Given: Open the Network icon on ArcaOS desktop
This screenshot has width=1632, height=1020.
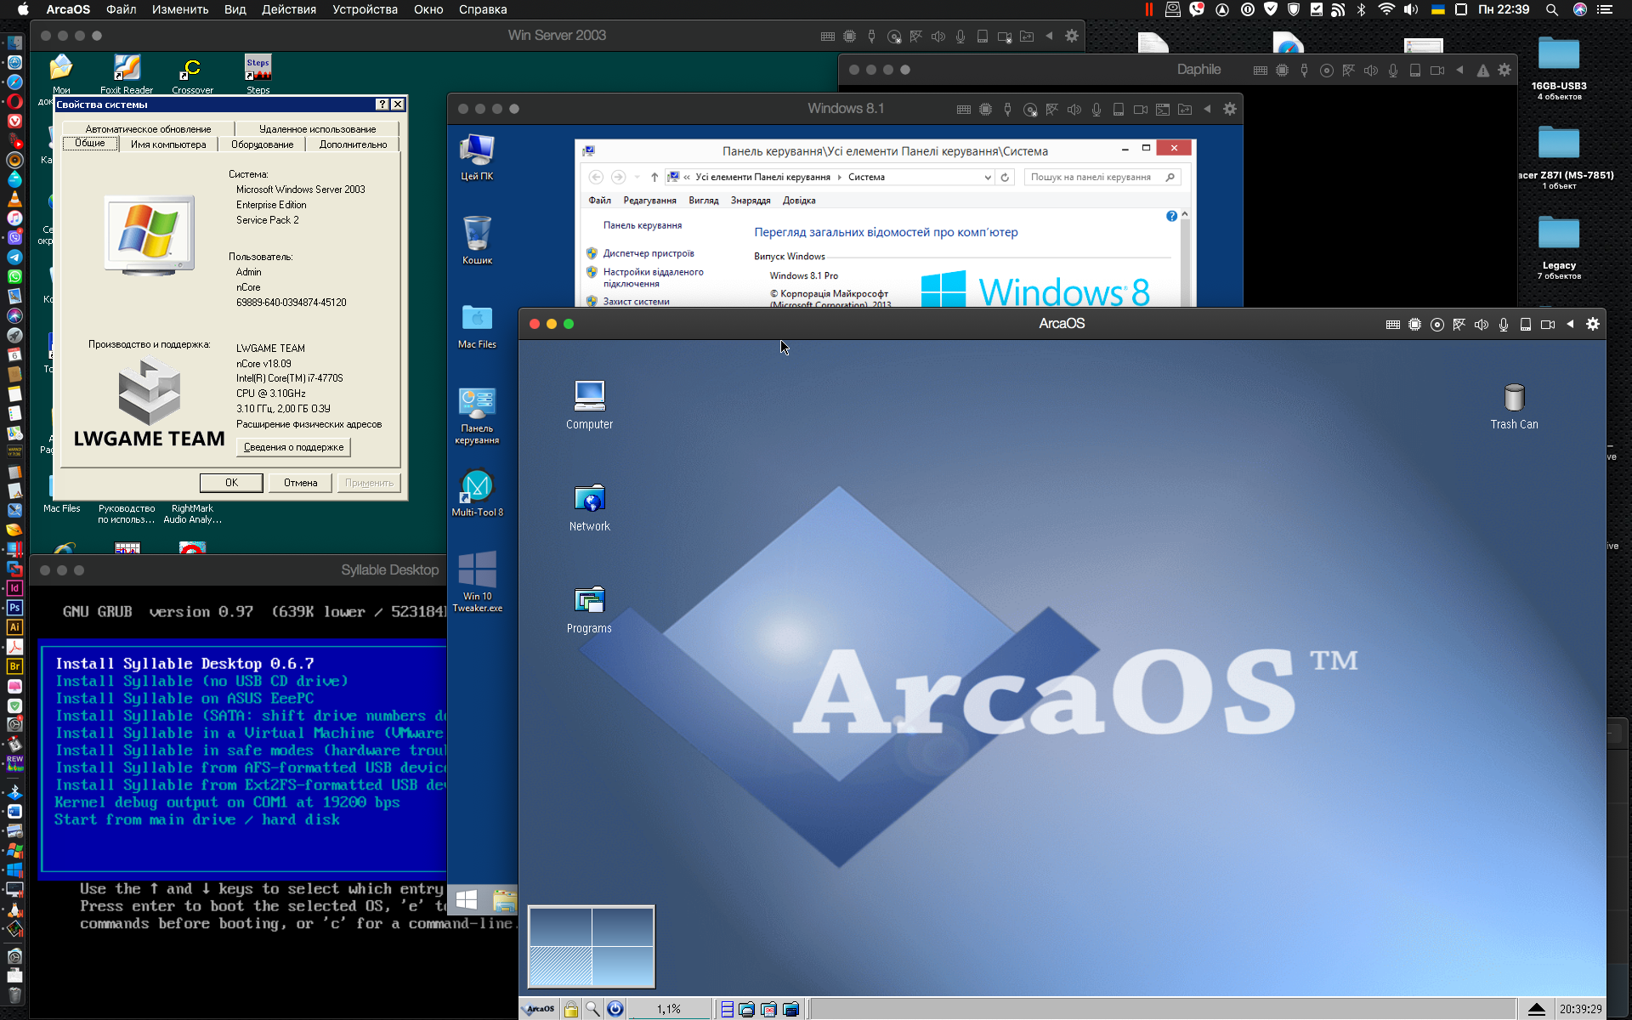Looking at the screenshot, I should pos(589,507).
